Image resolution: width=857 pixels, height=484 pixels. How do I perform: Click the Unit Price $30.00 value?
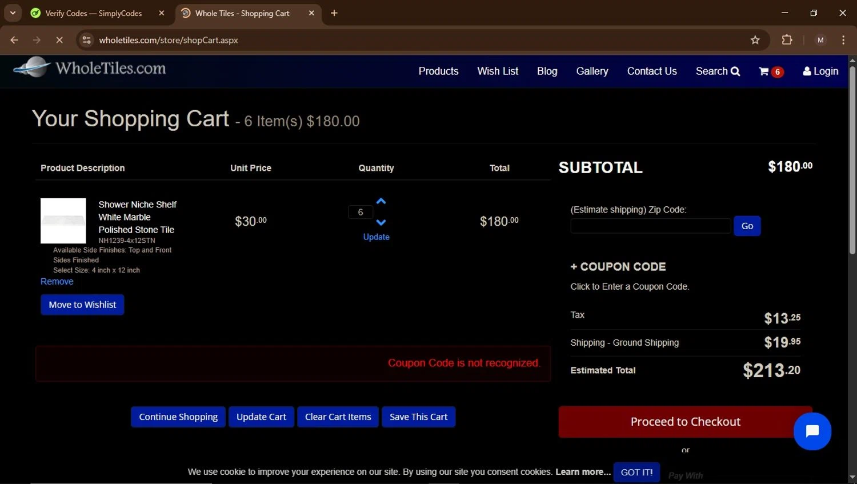pos(250,221)
